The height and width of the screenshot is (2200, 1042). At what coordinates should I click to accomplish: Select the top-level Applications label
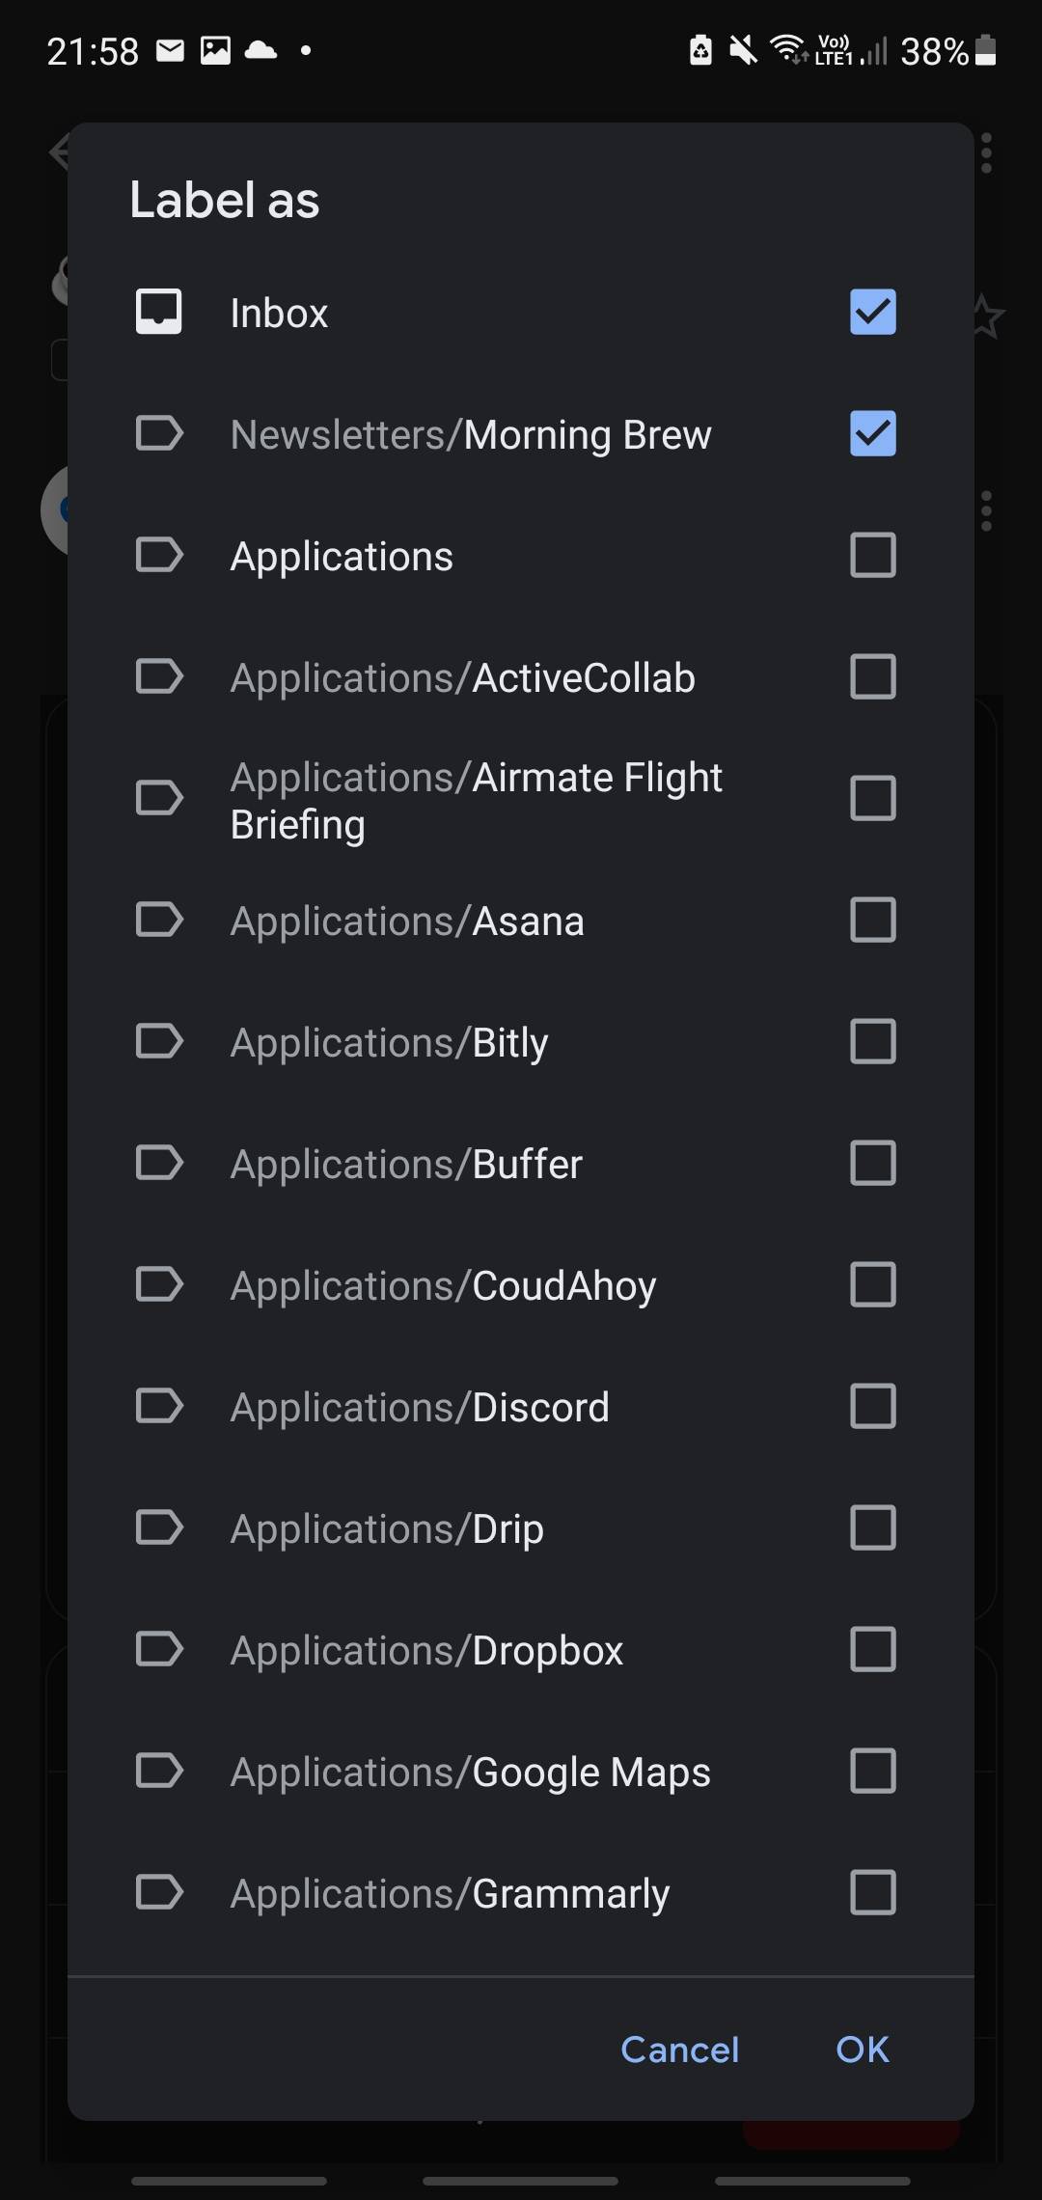tap(342, 556)
